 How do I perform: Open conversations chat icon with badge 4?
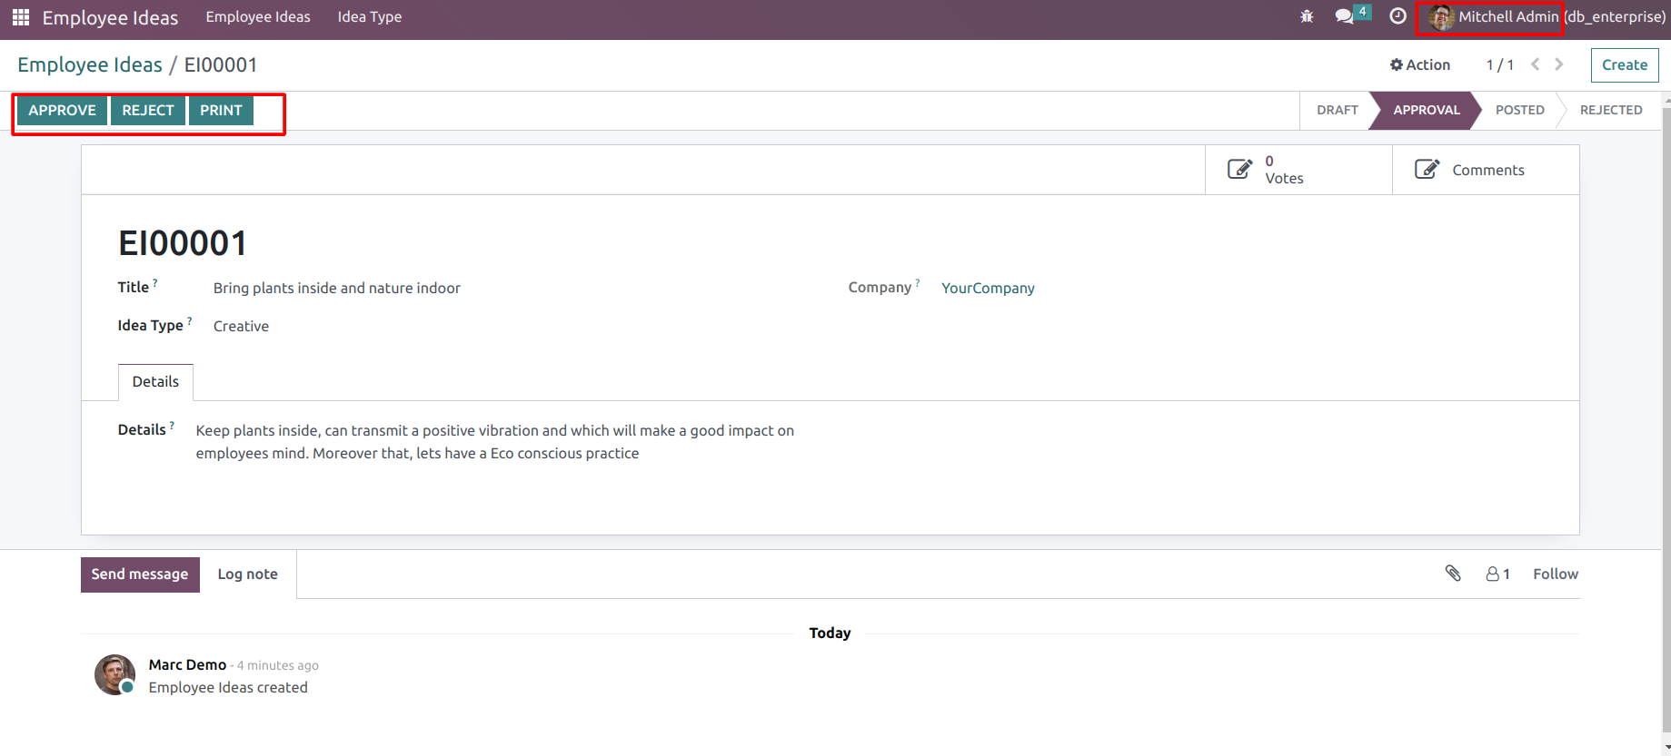click(x=1351, y=15)
